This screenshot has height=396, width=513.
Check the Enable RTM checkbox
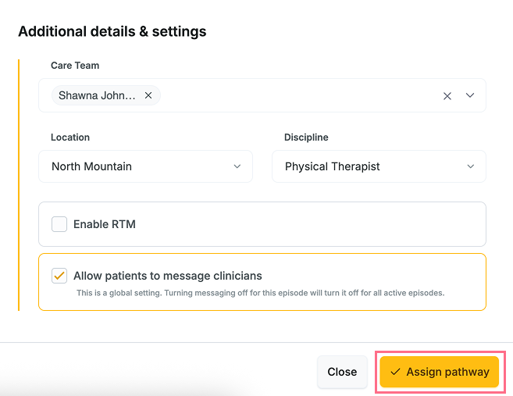tap(59, 224)
